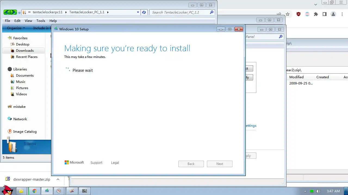Viewport: 348px width, 195px height.
Task: Click the green tray status icon
Action: click(312, 191)
